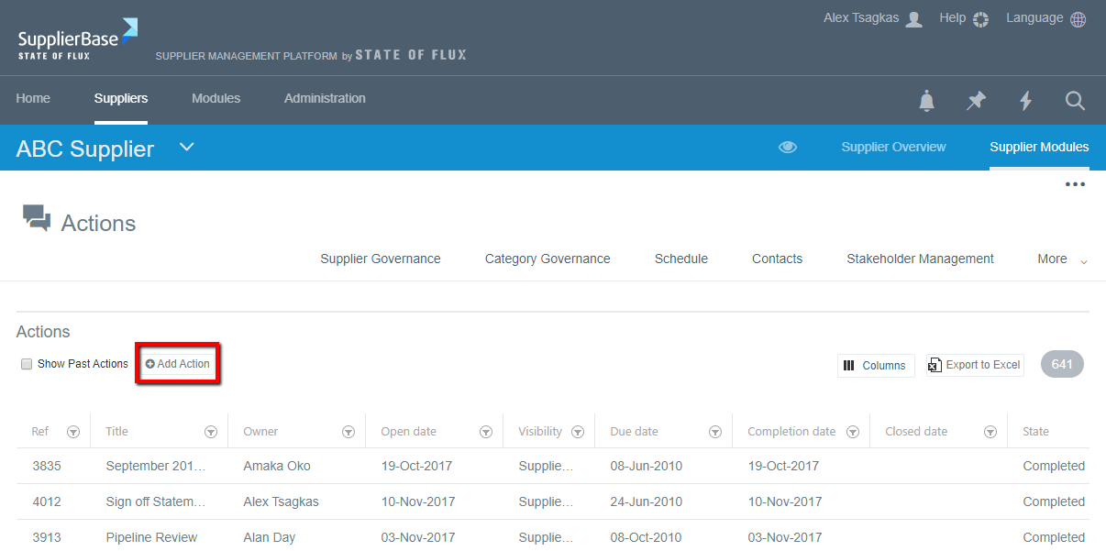Open the notifications bell icon
Screen dimensions: 1106x551
click(927, 101)
